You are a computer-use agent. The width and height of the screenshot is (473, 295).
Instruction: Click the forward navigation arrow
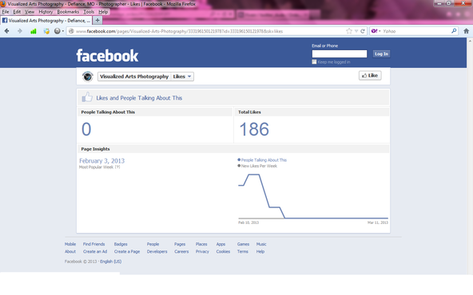click(x=20, y=31)
